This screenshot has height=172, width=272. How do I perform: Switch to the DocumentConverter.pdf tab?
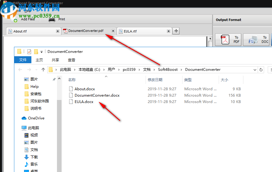click(89, 31)
